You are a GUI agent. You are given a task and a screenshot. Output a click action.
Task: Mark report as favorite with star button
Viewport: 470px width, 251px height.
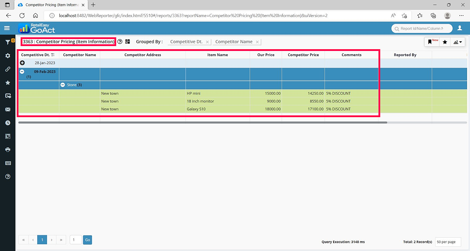(x=445, y=42)
